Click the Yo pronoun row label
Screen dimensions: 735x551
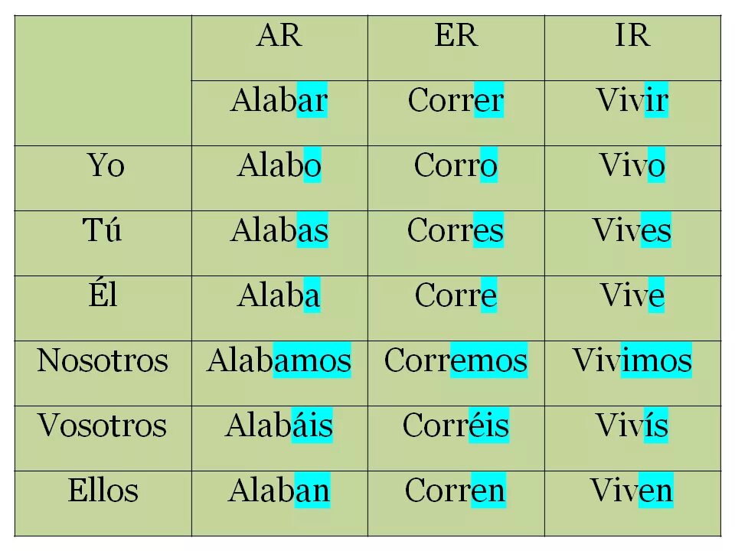click(106, 165)
